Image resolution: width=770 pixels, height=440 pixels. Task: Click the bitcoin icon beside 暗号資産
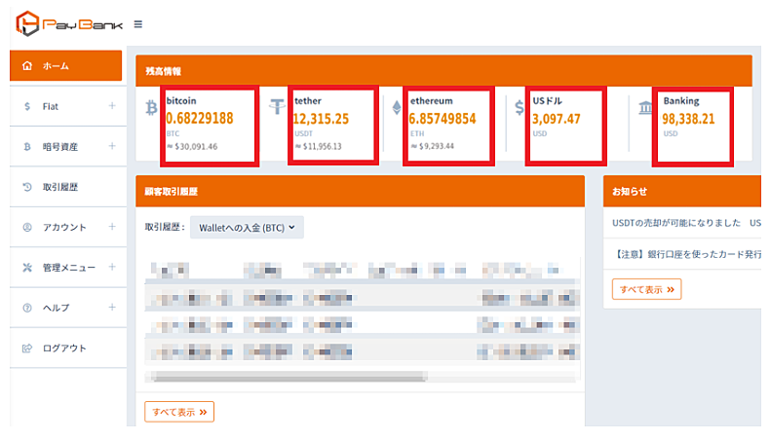27,147
